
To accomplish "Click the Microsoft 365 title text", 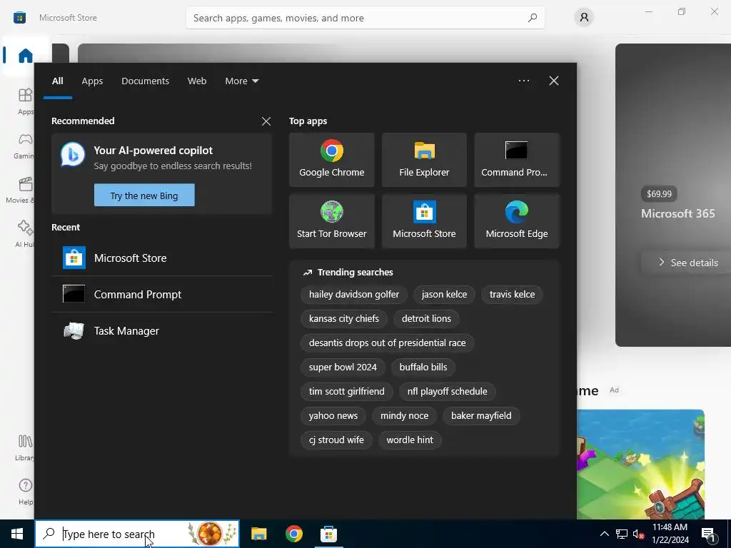I will pyautogui.click(x=678, y=213).
